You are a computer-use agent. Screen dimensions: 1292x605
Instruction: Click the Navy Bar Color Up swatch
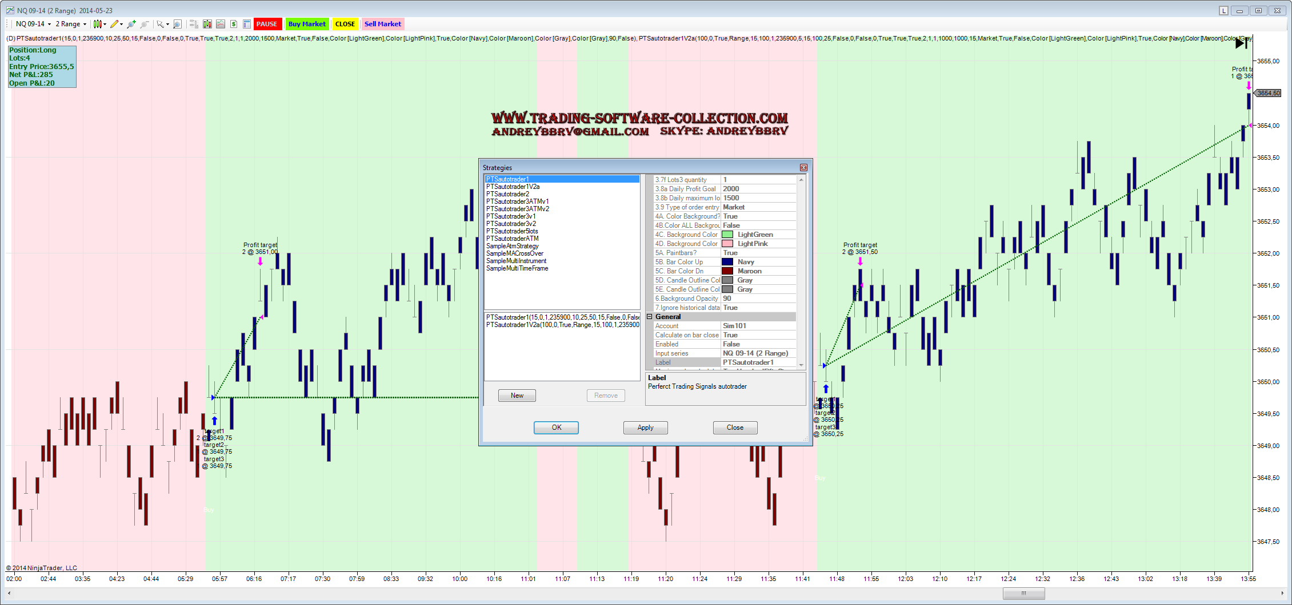[727, 262]
